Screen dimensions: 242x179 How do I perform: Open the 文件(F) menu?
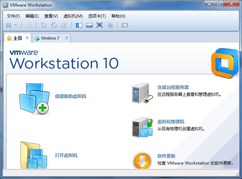tap(13, 16)
